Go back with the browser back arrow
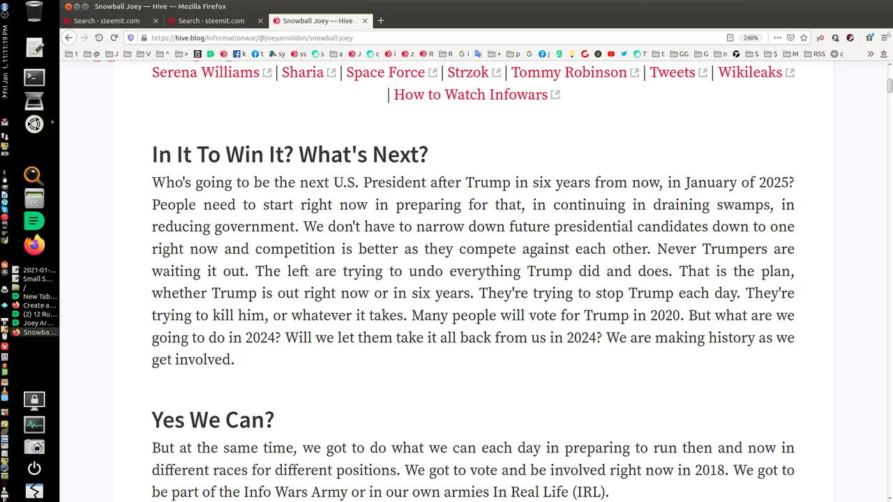The height and width of the screenshot is (502, 893). pos(68,38)
